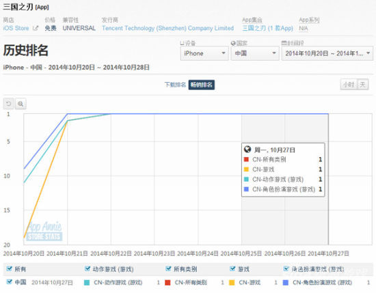Click blue swatch beside CN-角色扮演游戏 in bottom row
Image resolution: width=376 pixels, height=293 pixels.
coord(286,283)
